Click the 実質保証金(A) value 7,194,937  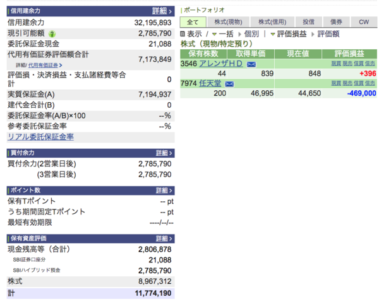[155, 95]
